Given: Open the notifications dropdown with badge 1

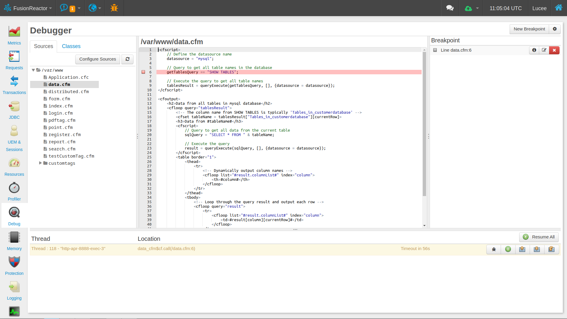Looking at the screenshot, I should click(70, 8).
